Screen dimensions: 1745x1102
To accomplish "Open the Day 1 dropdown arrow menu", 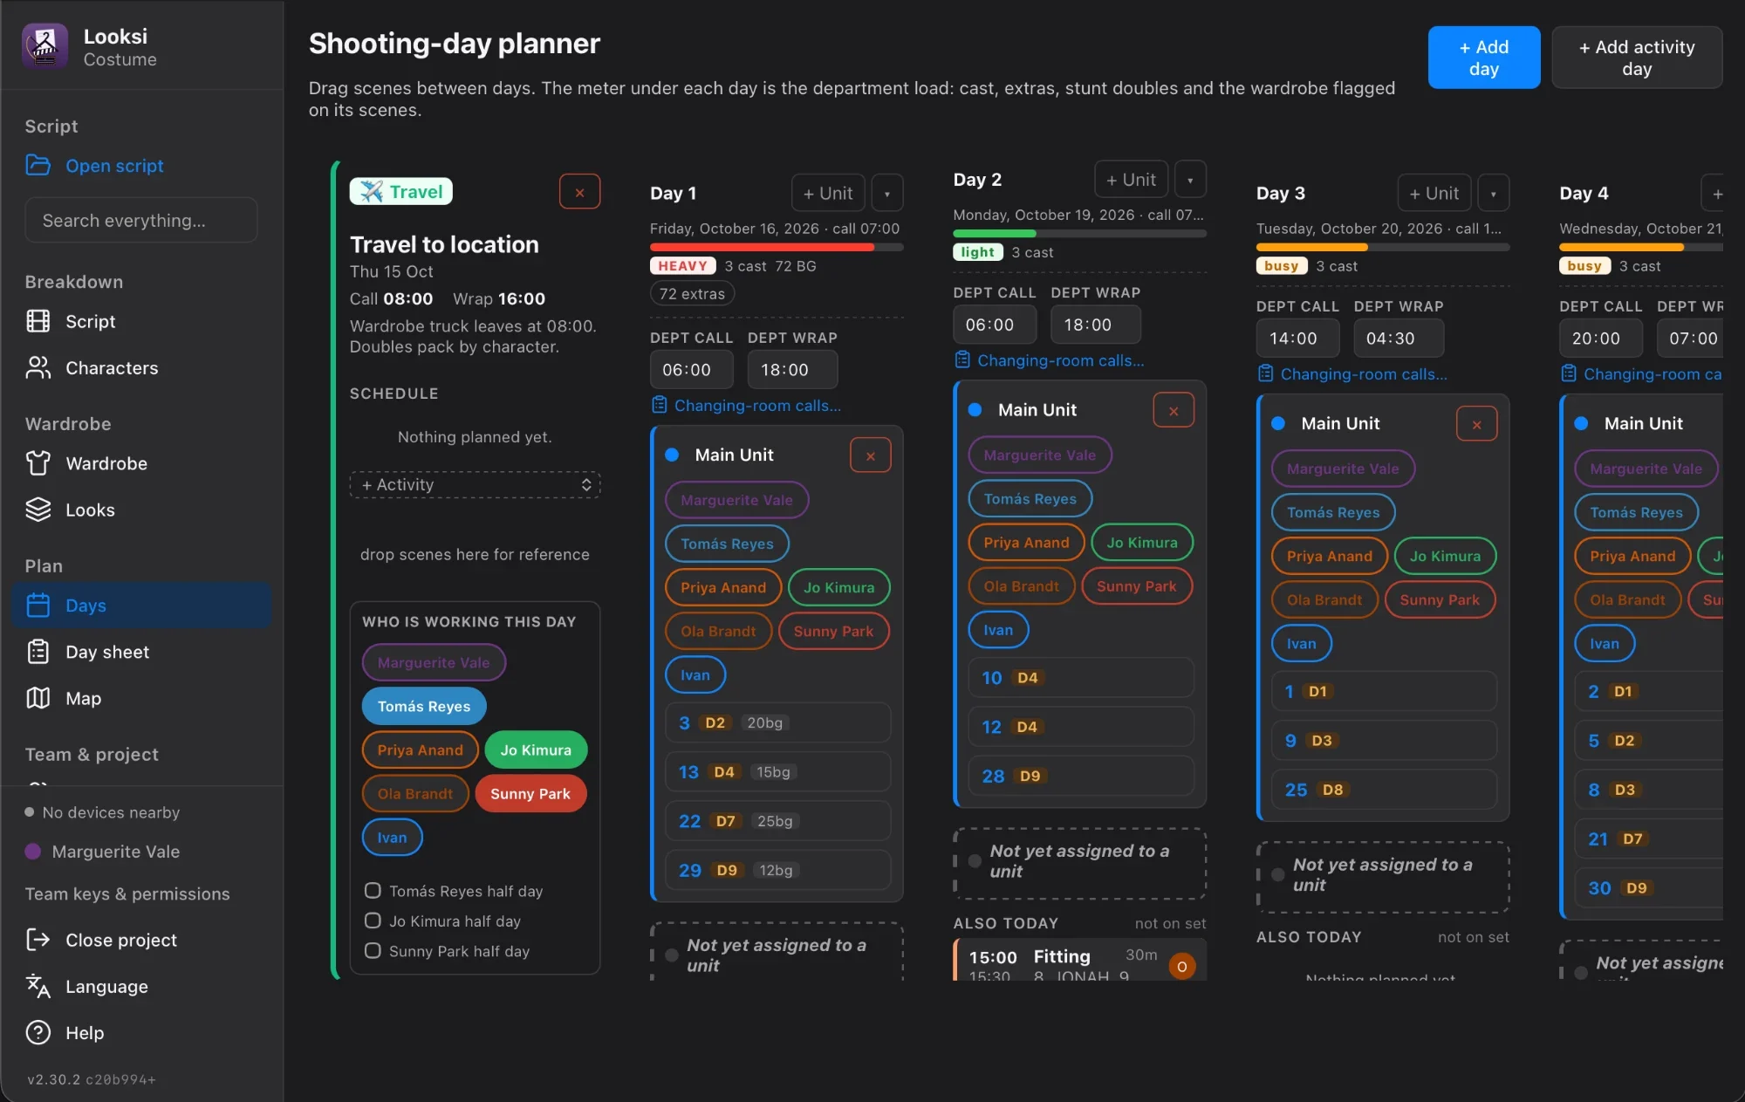I will (887, 193).
